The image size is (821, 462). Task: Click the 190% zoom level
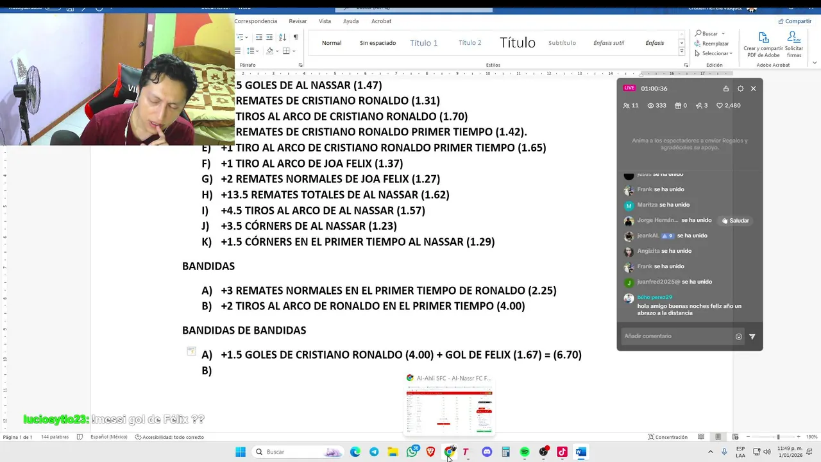(811, 437)
